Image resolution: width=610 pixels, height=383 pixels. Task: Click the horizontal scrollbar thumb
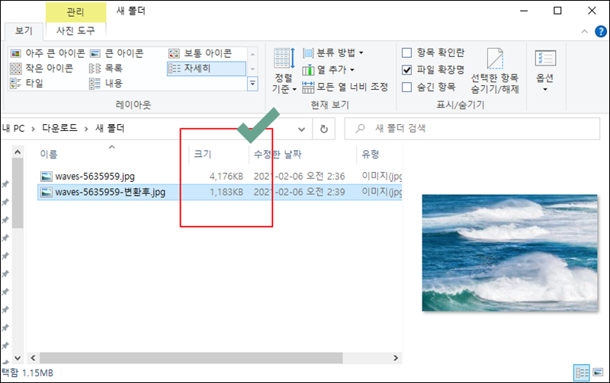(x=191, y=358)
